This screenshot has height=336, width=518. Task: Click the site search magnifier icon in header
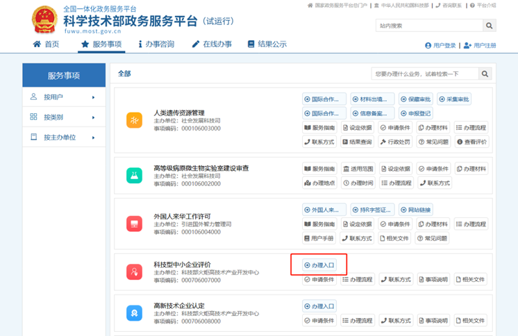click(x=490, y=26)
